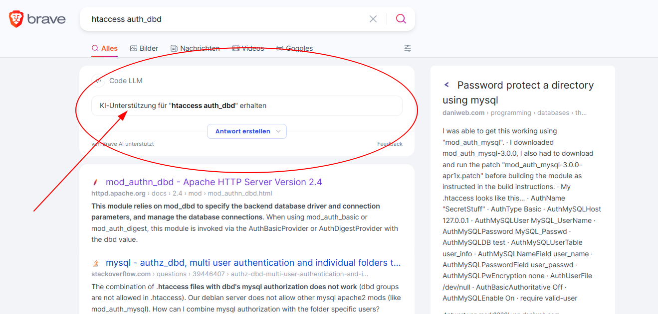This screenshot has height=314, width=658.
Task: Open the Brave home logo
Action: [37, 19]
